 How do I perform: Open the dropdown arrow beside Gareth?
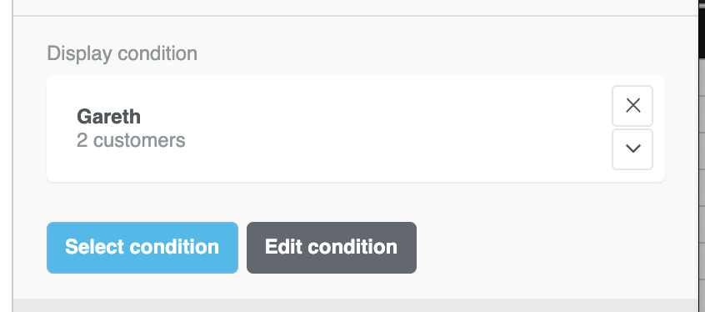[632, 149]
